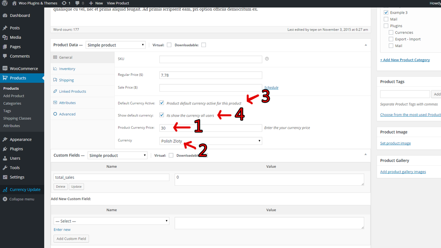Click Add New Product Category link
This screenshot has width=441, height=248.
(405, 60)
